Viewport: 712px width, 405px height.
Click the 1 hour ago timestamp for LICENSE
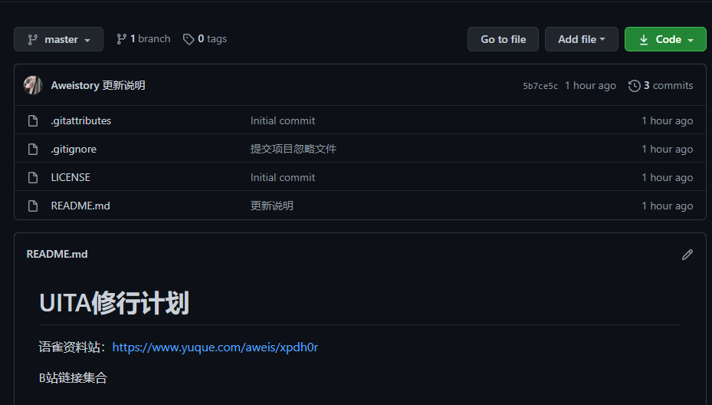(x=667, y=177)
